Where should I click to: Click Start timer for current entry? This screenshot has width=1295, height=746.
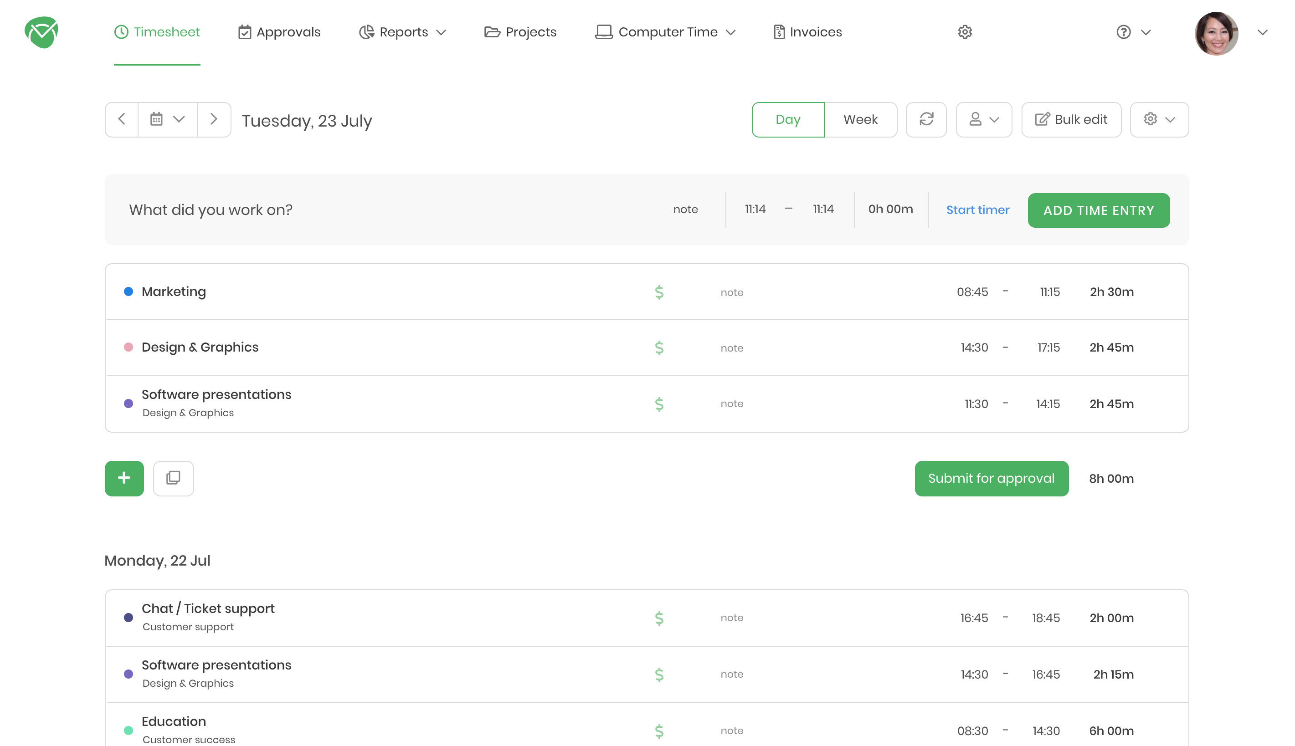(977, 210)
